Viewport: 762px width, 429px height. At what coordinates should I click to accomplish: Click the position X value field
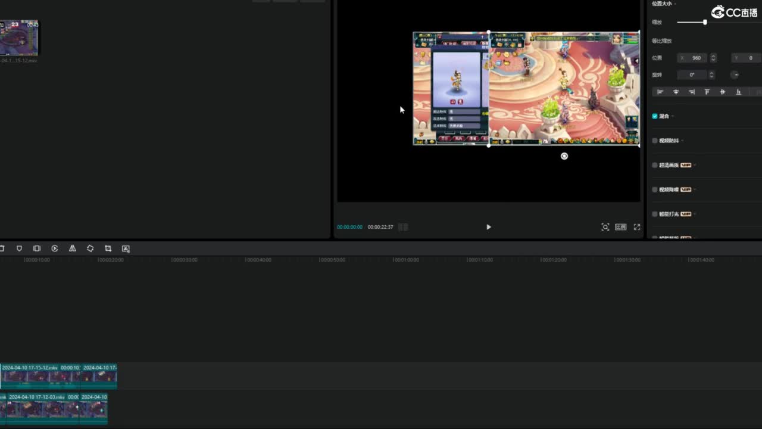click(694, 58)
